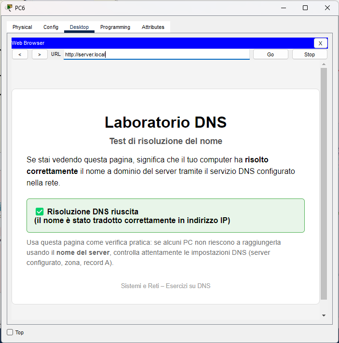This screenshot has width=339, height=343.
Task: Switch to the Physical tab
Action: pos(22,27)
